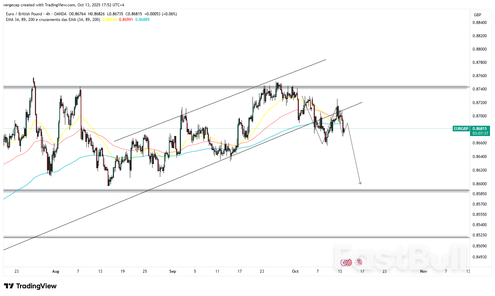Click the candle countdown timer 03:07:37
Screen dimensions: 495x296
(x=480, y=133)
